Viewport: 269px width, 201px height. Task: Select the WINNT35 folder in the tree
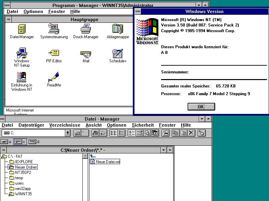[x=24, y=194]
